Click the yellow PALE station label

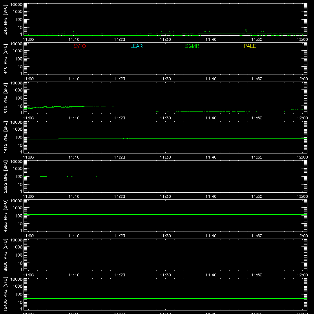[250, 46]
